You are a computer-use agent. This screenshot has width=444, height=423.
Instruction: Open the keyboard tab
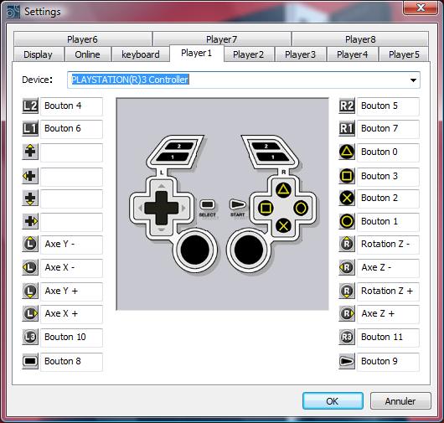click(141, 54)
